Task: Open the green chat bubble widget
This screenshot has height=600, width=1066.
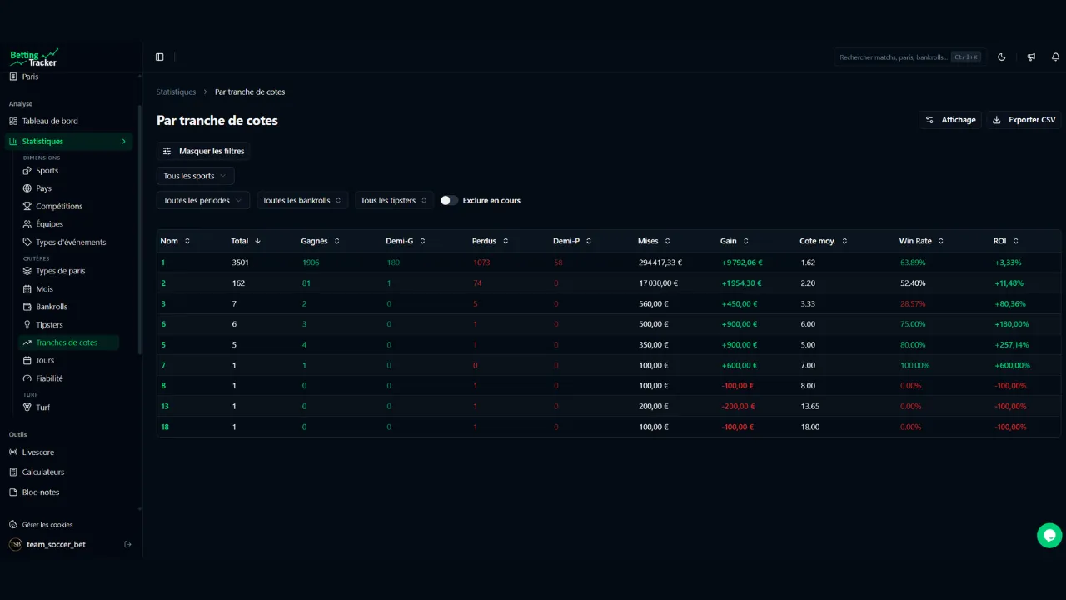Action: tap(1049, 536)
